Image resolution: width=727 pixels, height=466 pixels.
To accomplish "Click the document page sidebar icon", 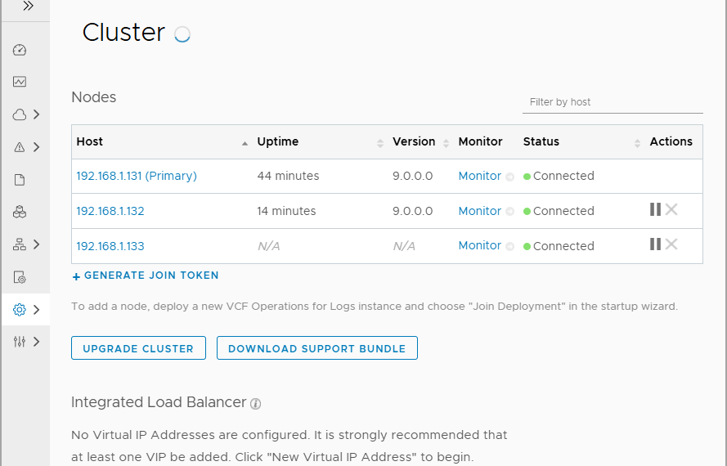I will coord(20,180).
